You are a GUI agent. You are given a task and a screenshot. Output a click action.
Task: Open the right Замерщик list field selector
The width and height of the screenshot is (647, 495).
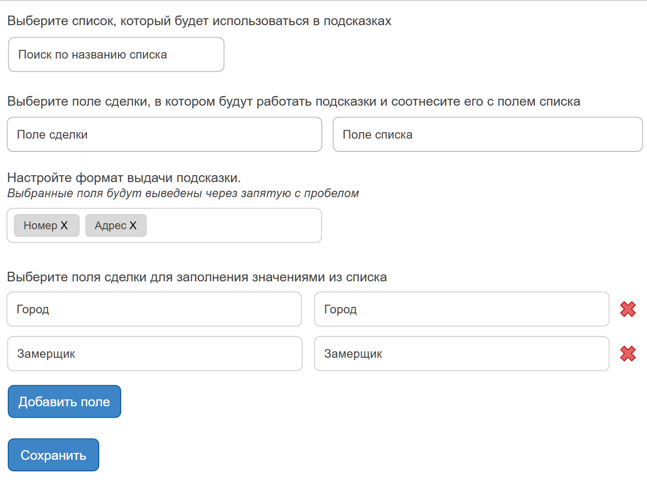461,354
